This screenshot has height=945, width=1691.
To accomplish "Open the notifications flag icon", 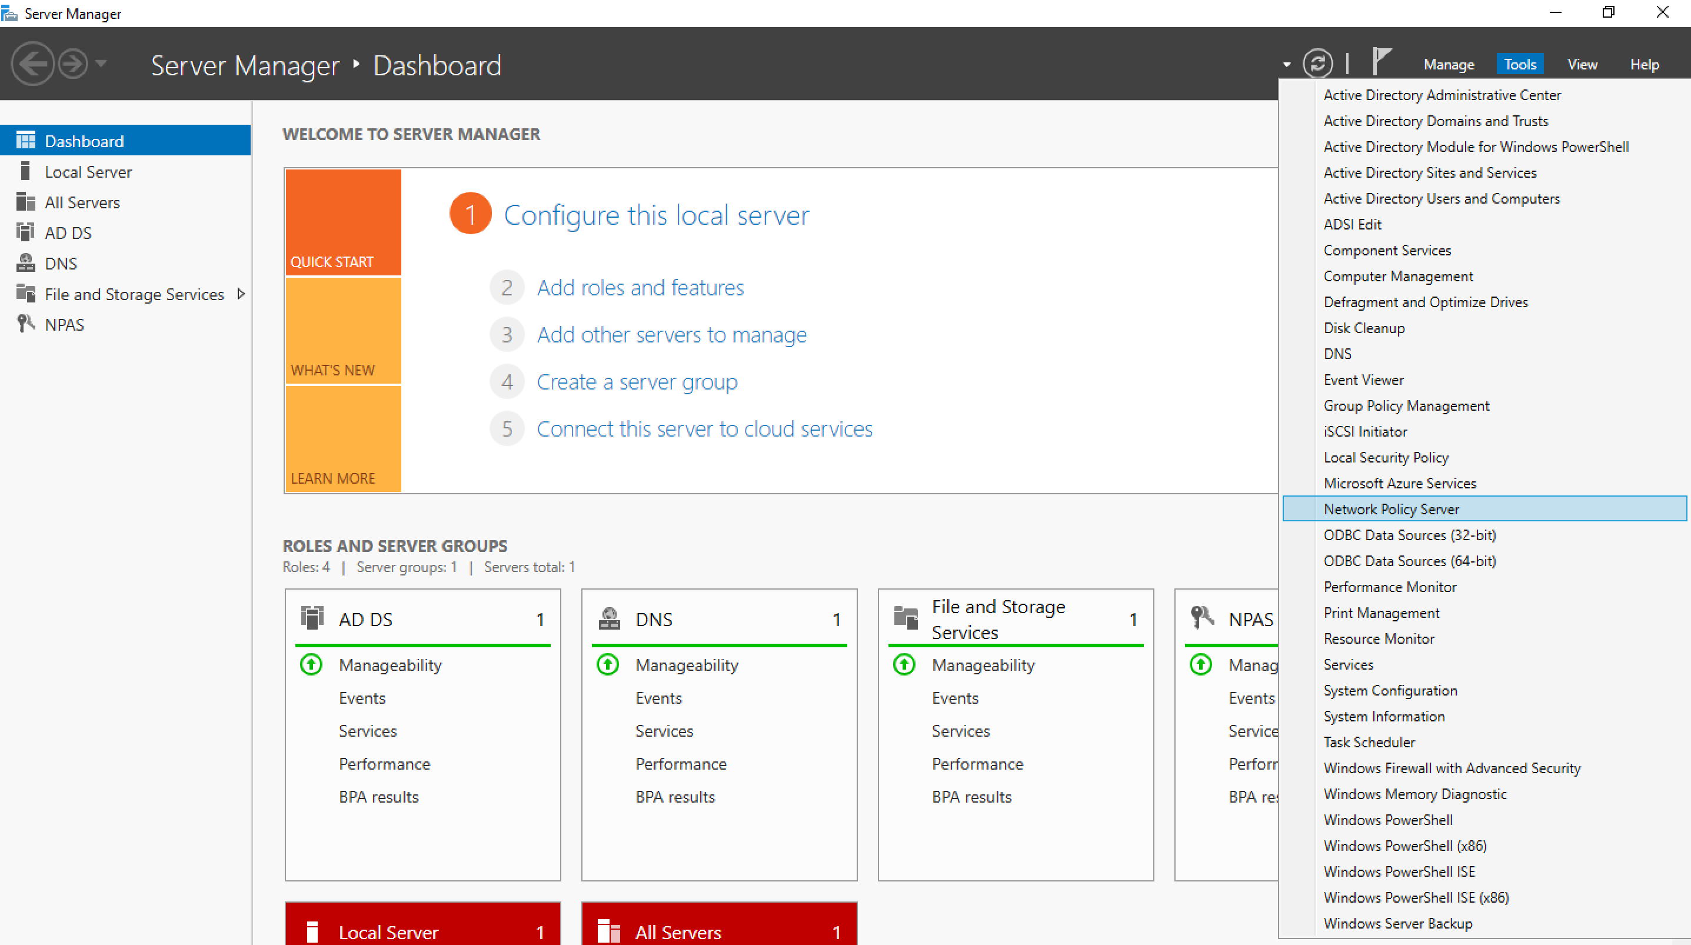I will tap(1381, 62).
